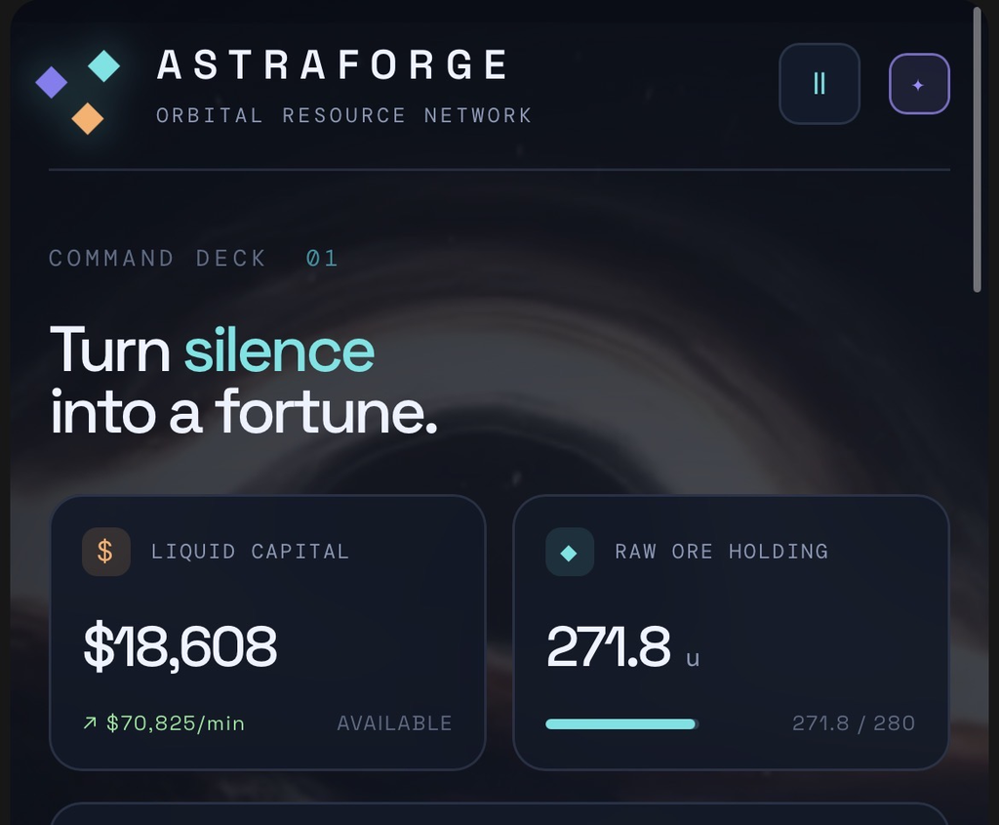
Task: Click the teal diamond in the logo
Action: point(103,66)
